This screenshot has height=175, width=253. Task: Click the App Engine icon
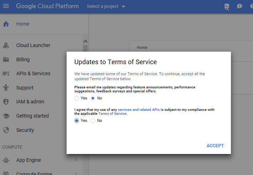pos(6,160)
